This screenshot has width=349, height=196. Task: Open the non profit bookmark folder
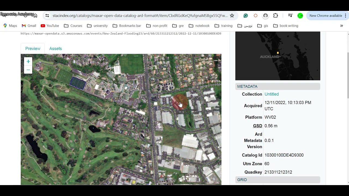157,26
